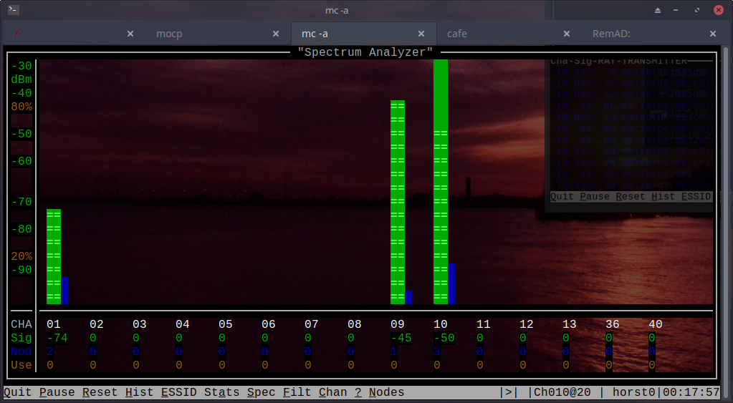The width and height of the screenshot is (733, 403).
Task: Toggle Nodes in the bottom menu
Action: tap(386, 392)
